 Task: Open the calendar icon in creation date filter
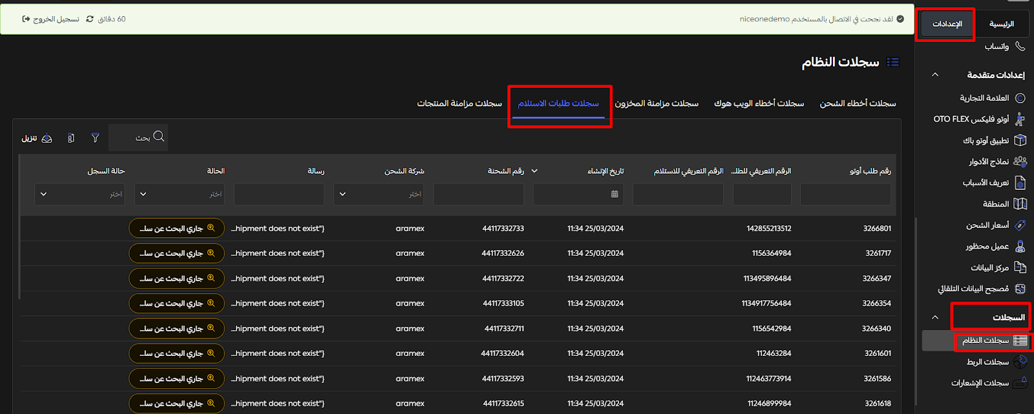coord(615,194)
